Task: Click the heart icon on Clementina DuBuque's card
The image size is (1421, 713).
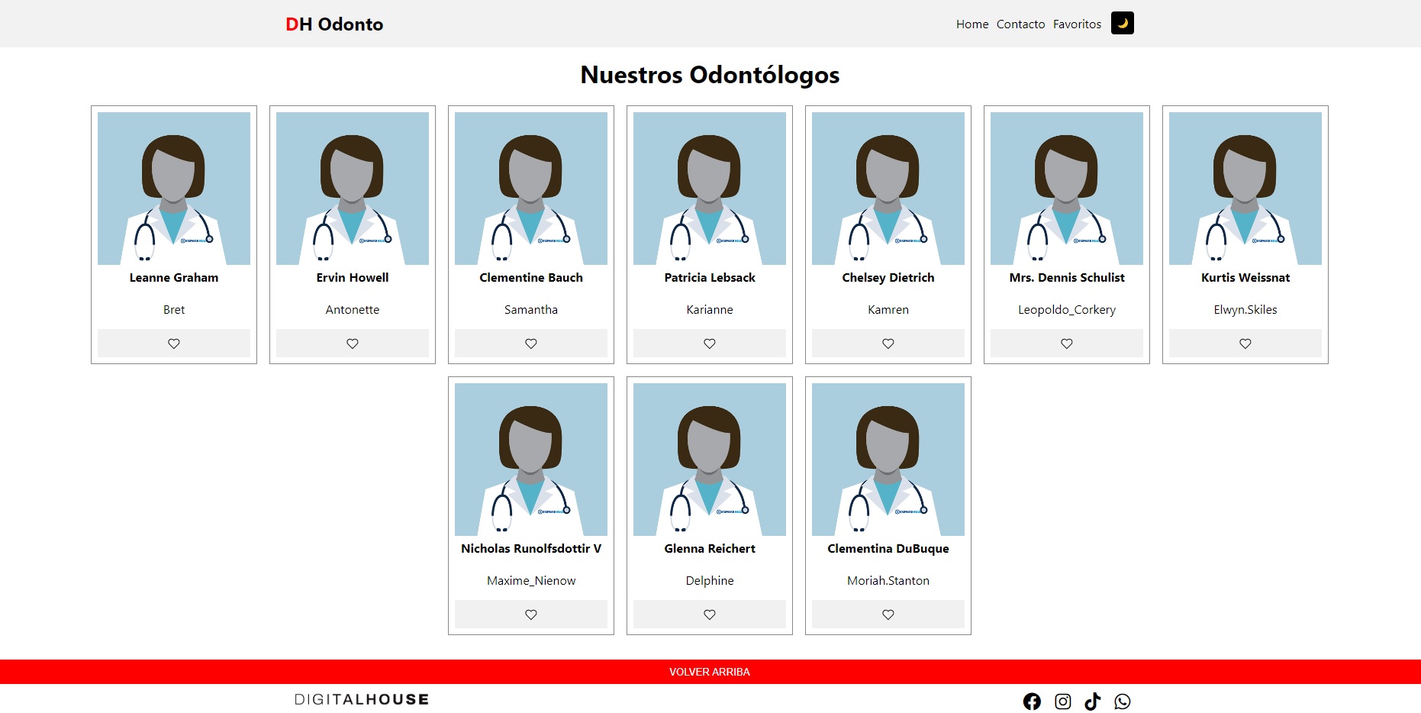Action: click(888, 614)
